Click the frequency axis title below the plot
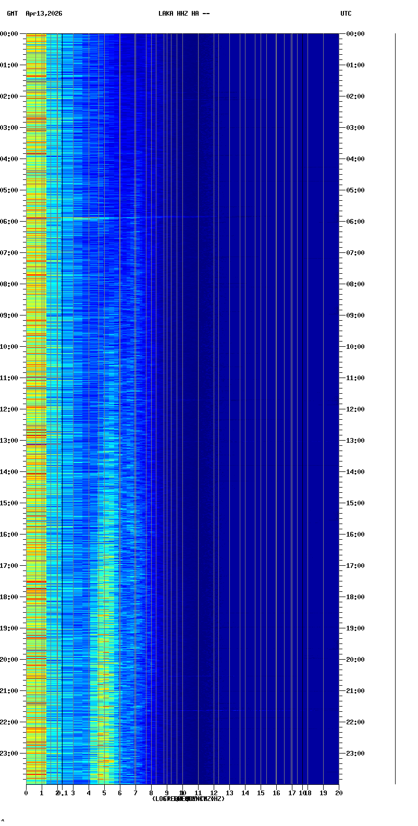This screenshot has width=418, height=826. (188, 799)
